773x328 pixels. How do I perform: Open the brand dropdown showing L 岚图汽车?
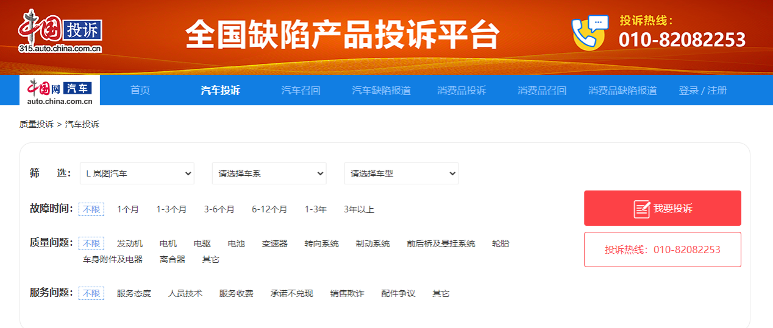[137, 173]
